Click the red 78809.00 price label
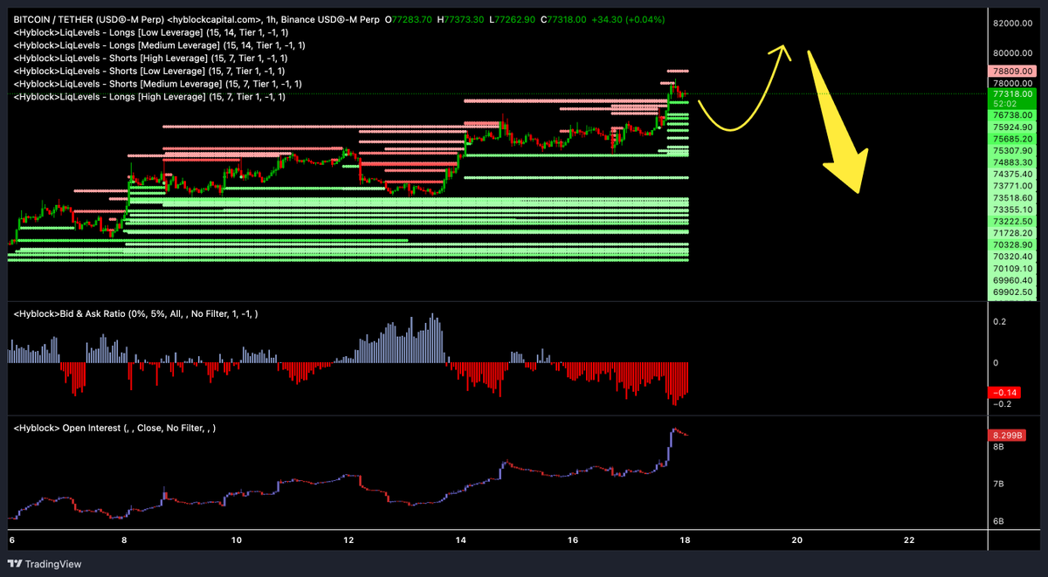Viewport: 1048px width, 577px height. point(1013,71)
